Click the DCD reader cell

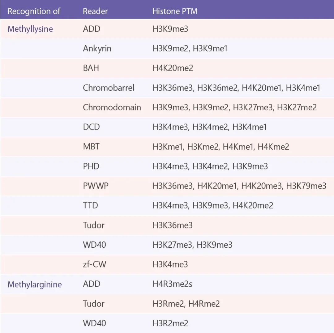click(91, 127)
